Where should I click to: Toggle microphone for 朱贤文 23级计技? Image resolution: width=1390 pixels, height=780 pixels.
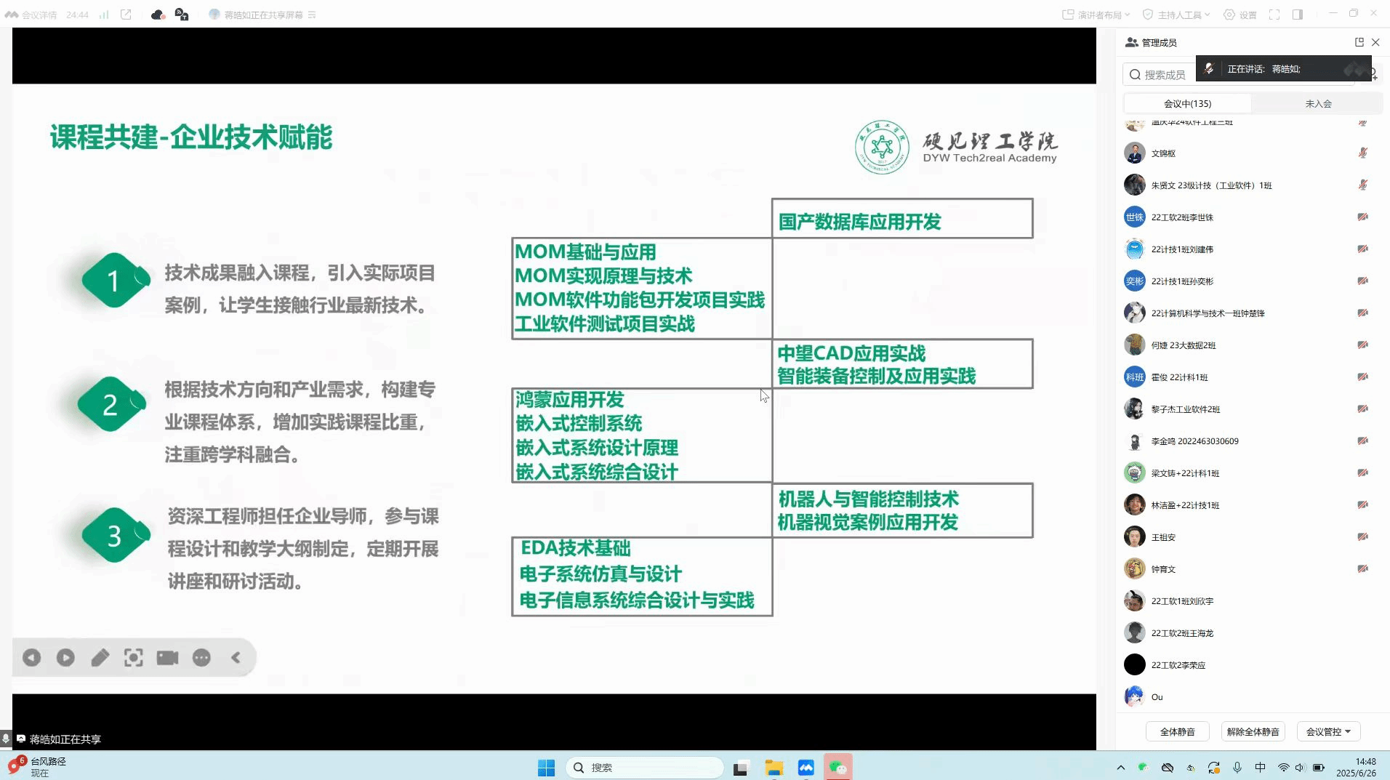click(x=1362, y=185)
